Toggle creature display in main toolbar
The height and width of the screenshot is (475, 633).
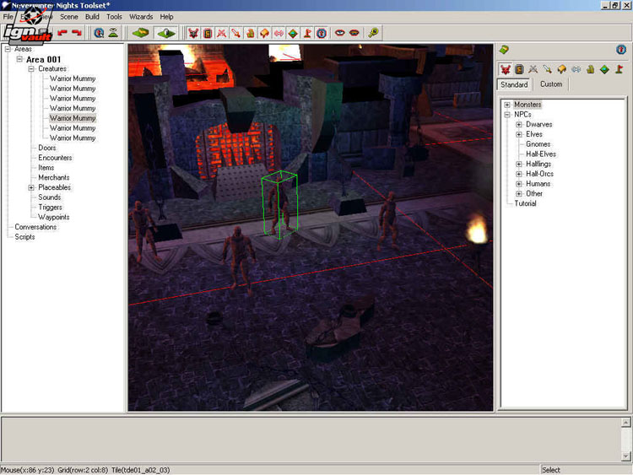coord(193,33)
